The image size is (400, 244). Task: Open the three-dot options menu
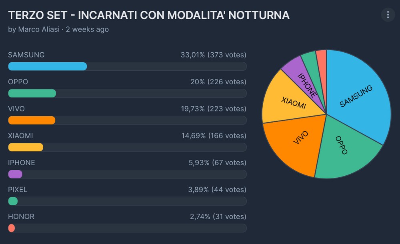click(388, 15)
